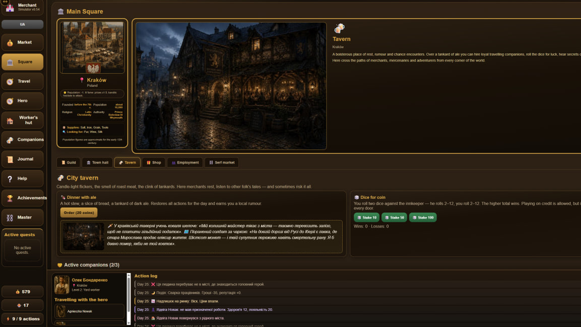Viewport: 581px width, 327px height.
Task: Order dinner for 20 coins
Action: point(79,212)
